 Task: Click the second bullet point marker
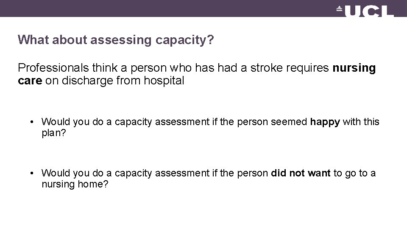[32, 173]
